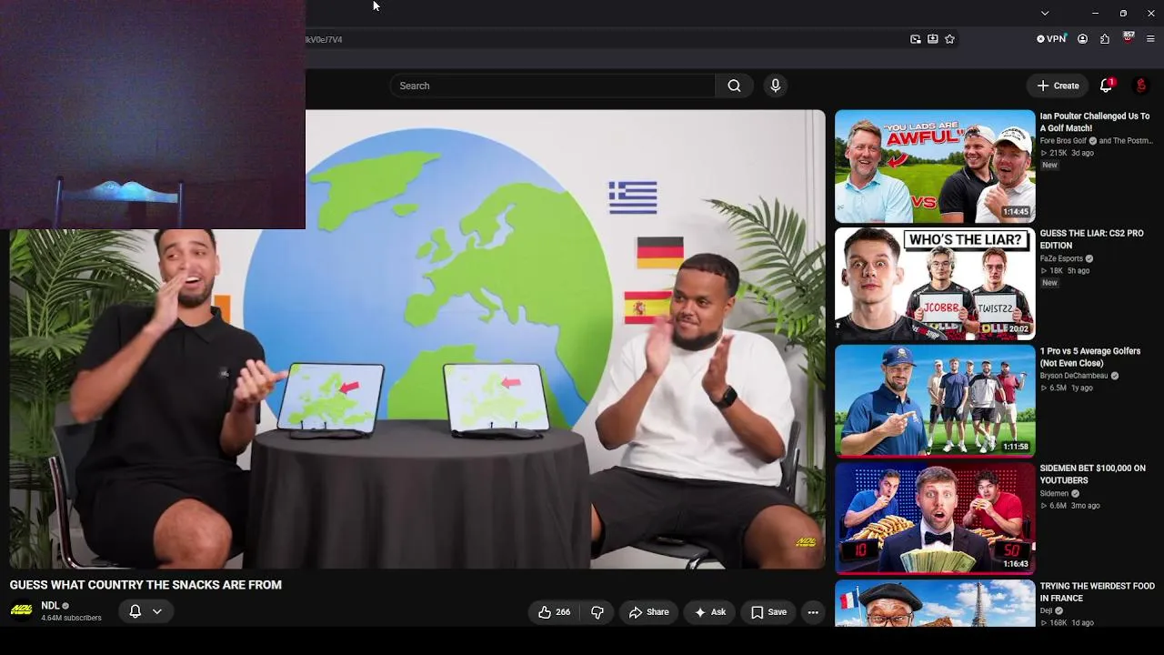Open Guess The Liar CS2 thumbnail
1164x655 pixels.
tap(935, 284)
